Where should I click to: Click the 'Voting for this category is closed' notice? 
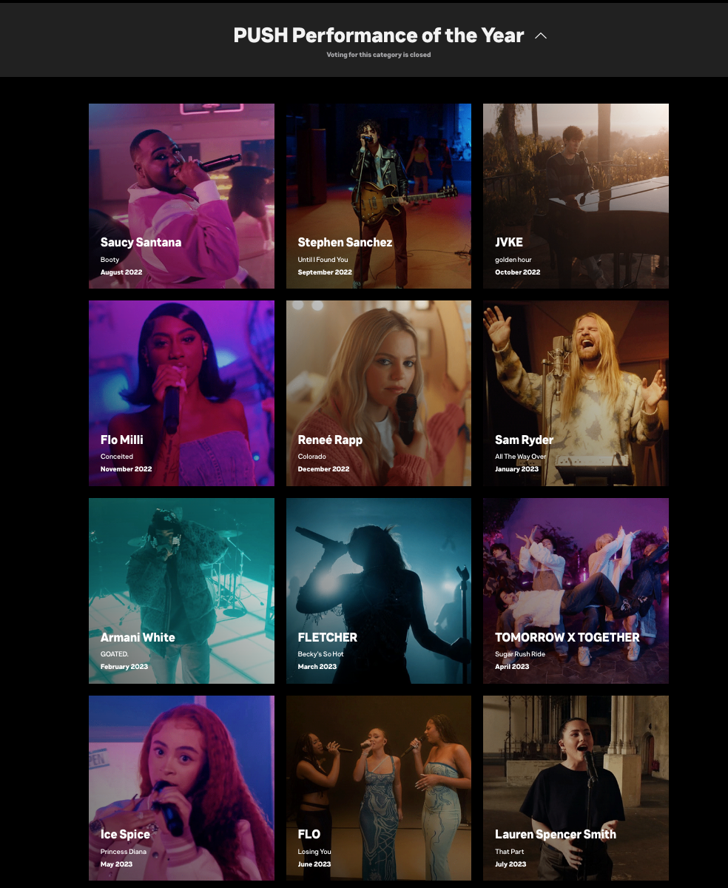point(379,55)
